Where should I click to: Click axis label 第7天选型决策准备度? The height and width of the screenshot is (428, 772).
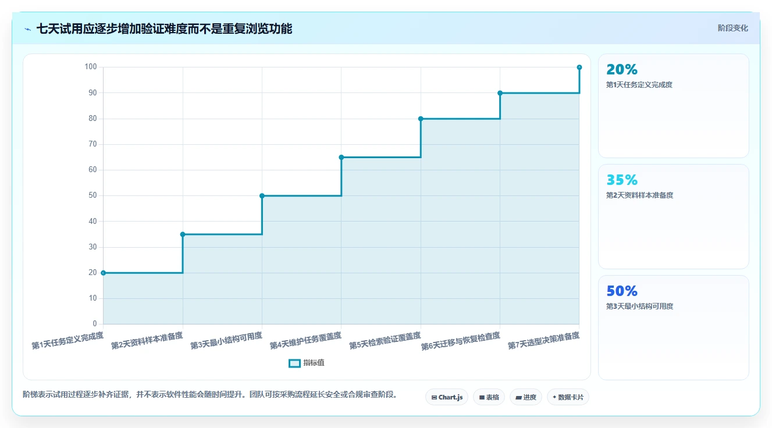(x=543, y=340)
